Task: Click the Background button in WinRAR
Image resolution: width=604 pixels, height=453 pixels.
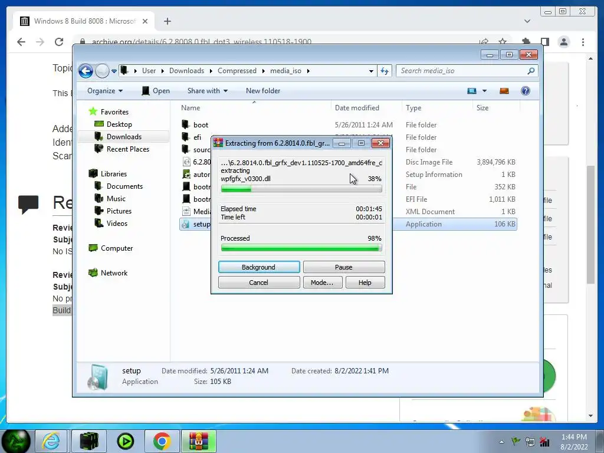Action: tap(259, 267)
